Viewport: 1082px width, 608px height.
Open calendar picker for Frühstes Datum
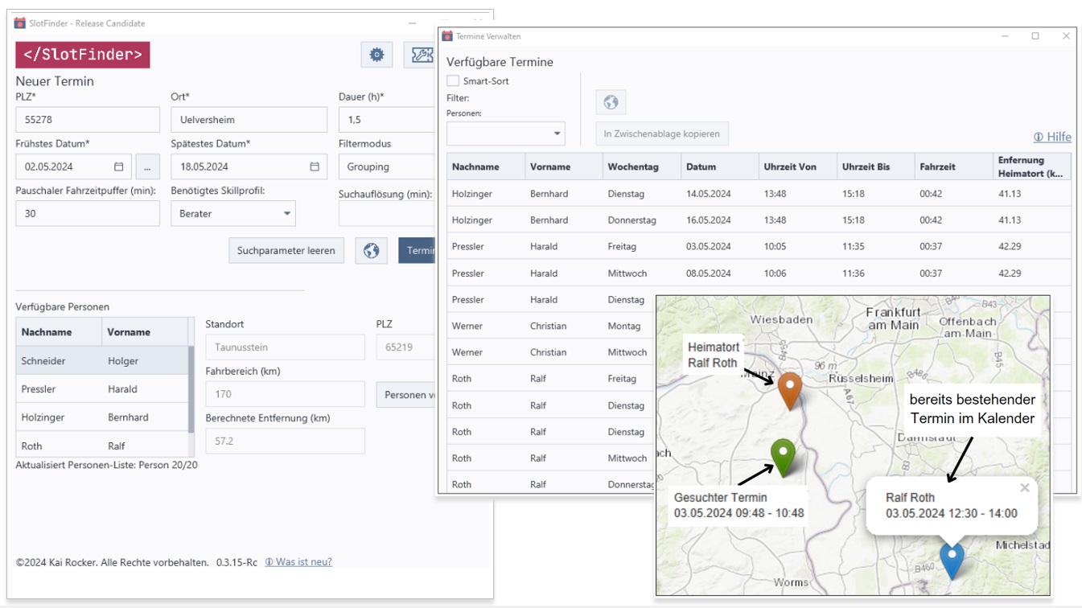pos(119,166)
